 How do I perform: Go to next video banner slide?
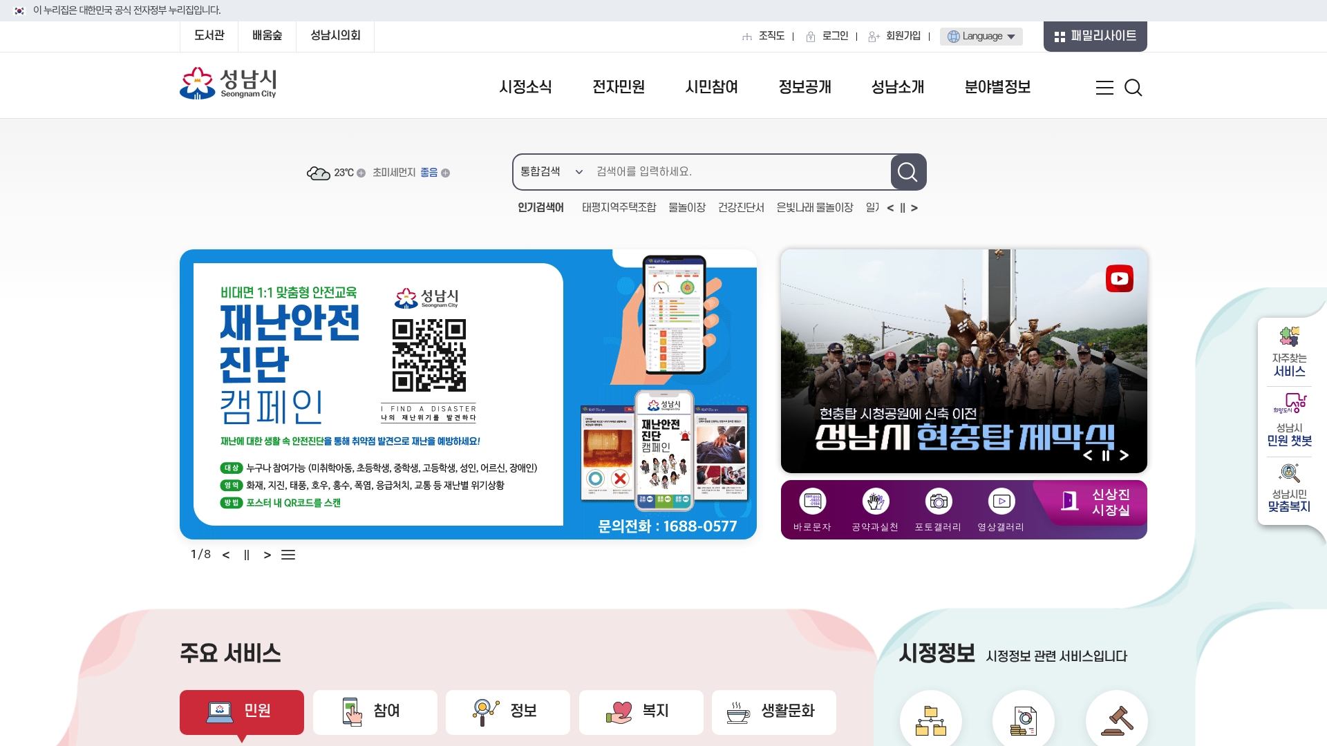[1124, 455]
